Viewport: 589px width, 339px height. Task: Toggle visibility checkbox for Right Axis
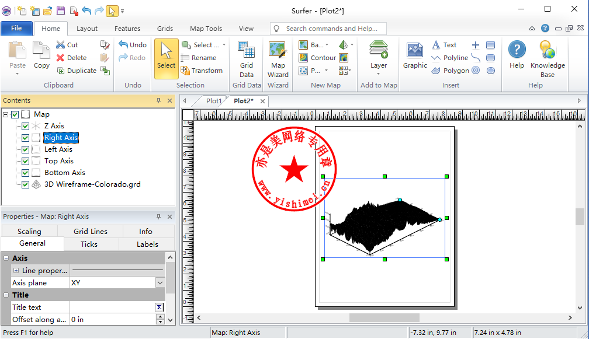coord(25,138)
